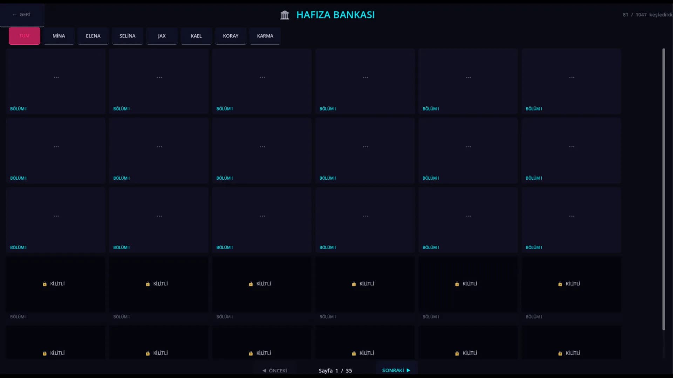Click the vertical scrollbar of the memory grid
This screenshot has width=673, height=378.
point(664,189)
